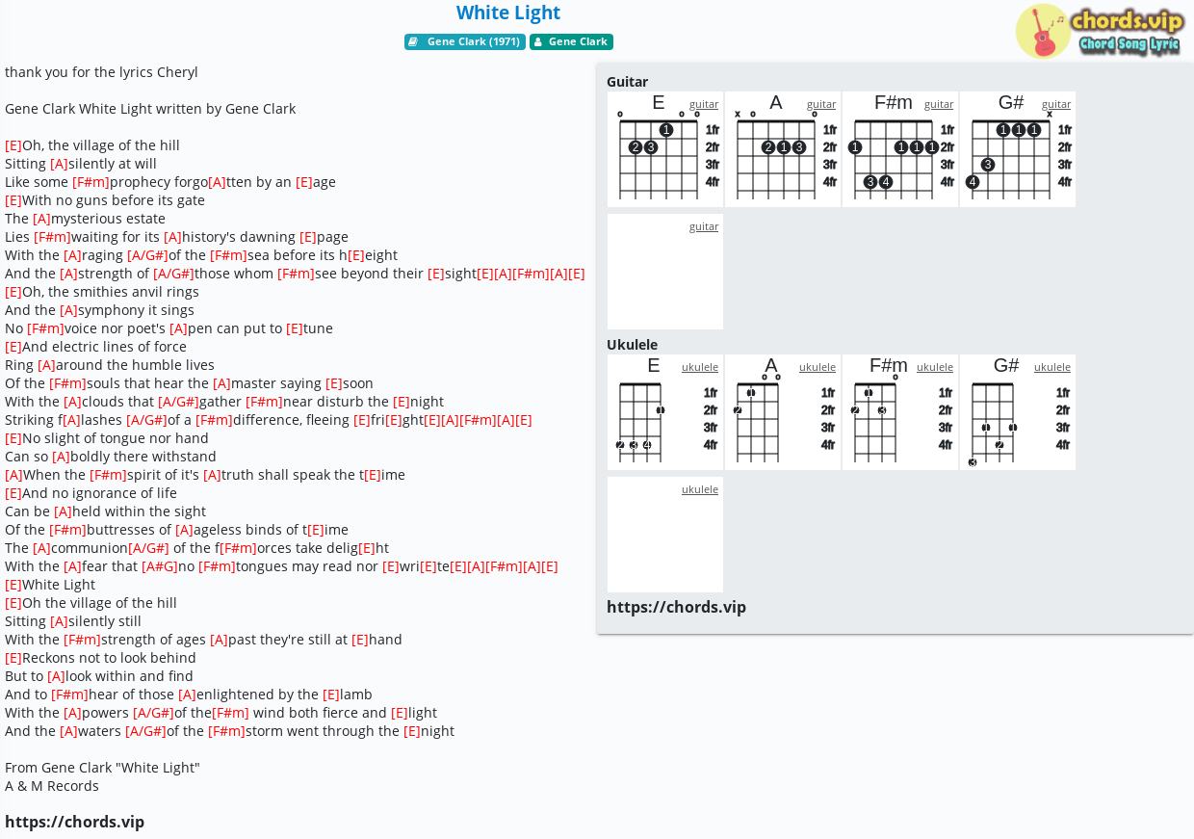Screen dimensions: 1194x839
Task: Open https://chords.vip link below A & M Records
Action: (x=74, y=822)
